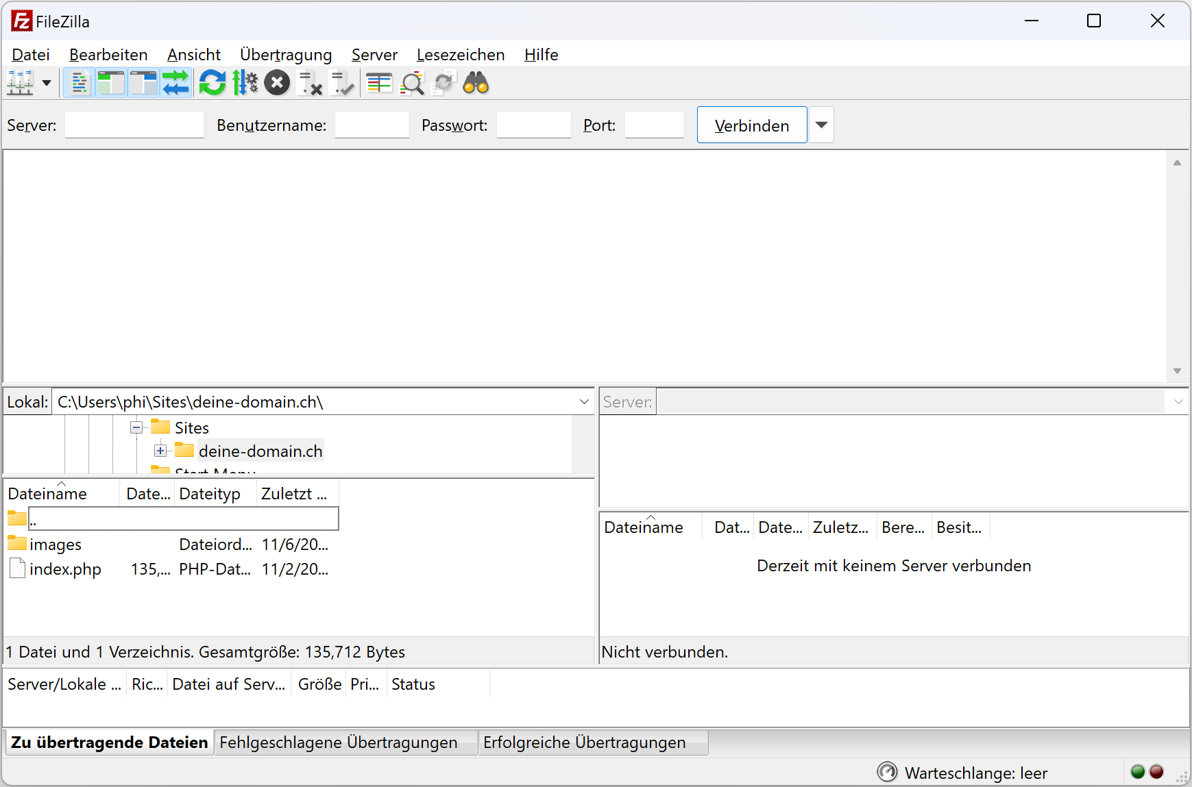Click 'Warteschlange: leer' status text
The height and width of the screenshot is (787, 1192).
point(976,773)
